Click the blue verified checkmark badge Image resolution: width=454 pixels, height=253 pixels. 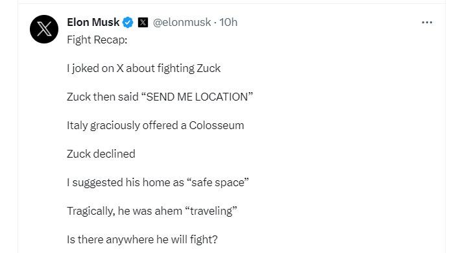128,22
